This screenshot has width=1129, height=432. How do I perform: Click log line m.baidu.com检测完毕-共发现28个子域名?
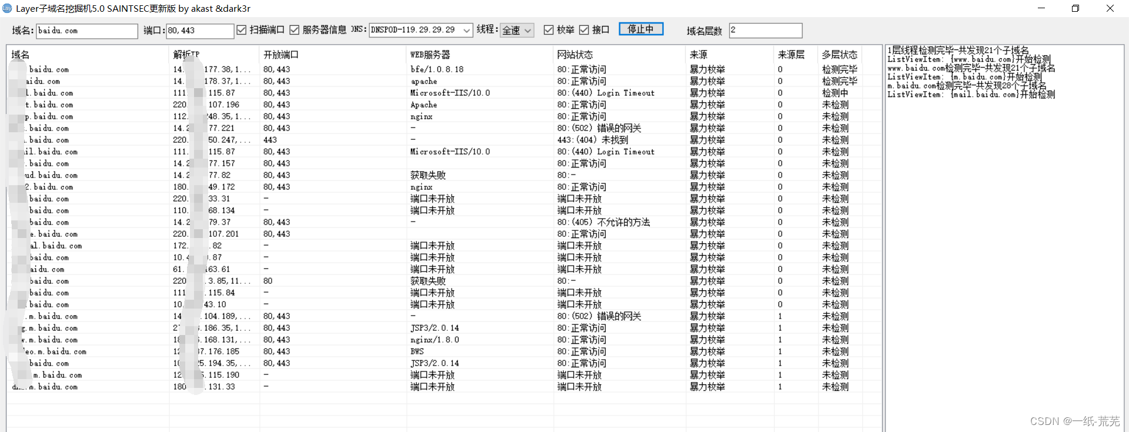(967, 86)
